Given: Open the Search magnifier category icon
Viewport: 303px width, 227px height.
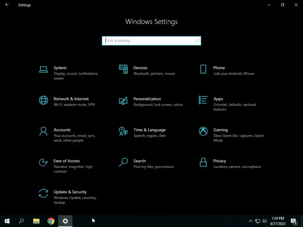Looking at the screenshot, I should click(x=123, y=162).
